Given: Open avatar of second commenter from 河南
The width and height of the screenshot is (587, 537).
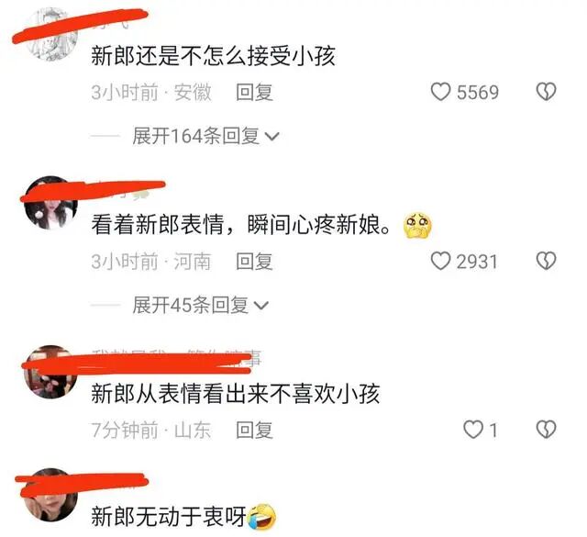Looking at the screenshot, I should pos(51,203).
